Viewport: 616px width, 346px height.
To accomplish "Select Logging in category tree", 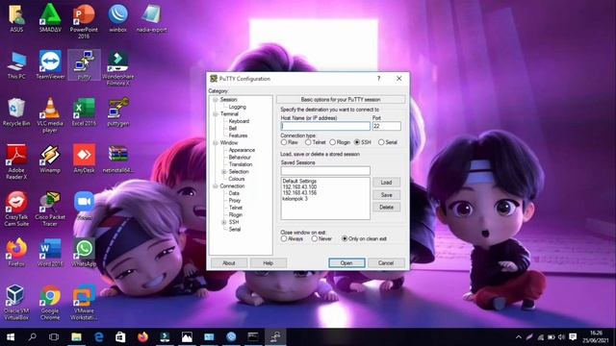I will tap(238, 107).
